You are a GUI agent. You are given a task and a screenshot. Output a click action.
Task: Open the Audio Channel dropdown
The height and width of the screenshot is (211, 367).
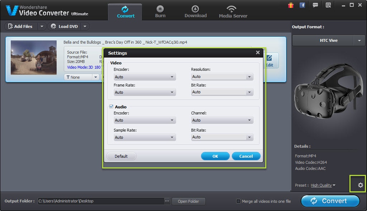tap(222, 120)
